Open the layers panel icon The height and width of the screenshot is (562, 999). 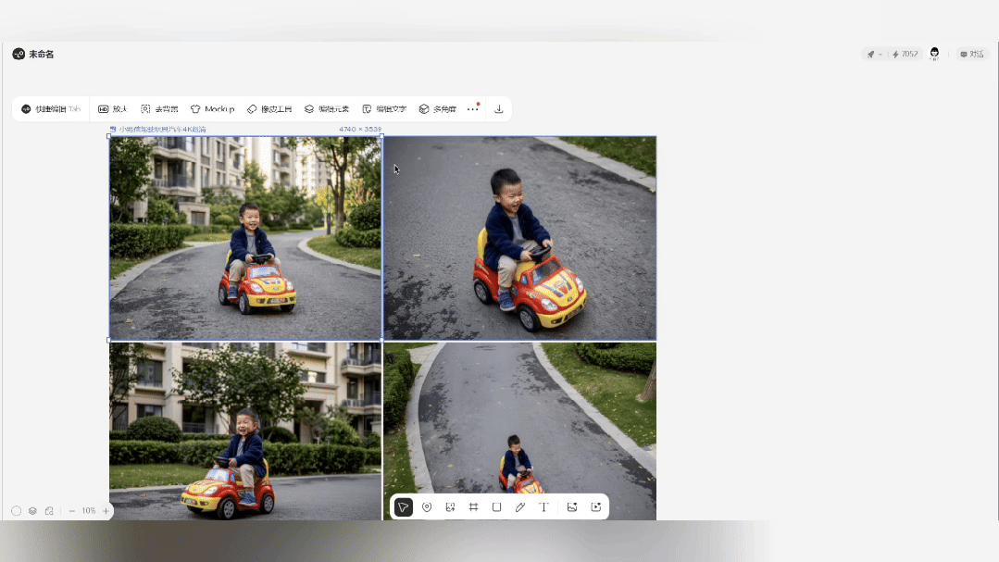(32, 511)
